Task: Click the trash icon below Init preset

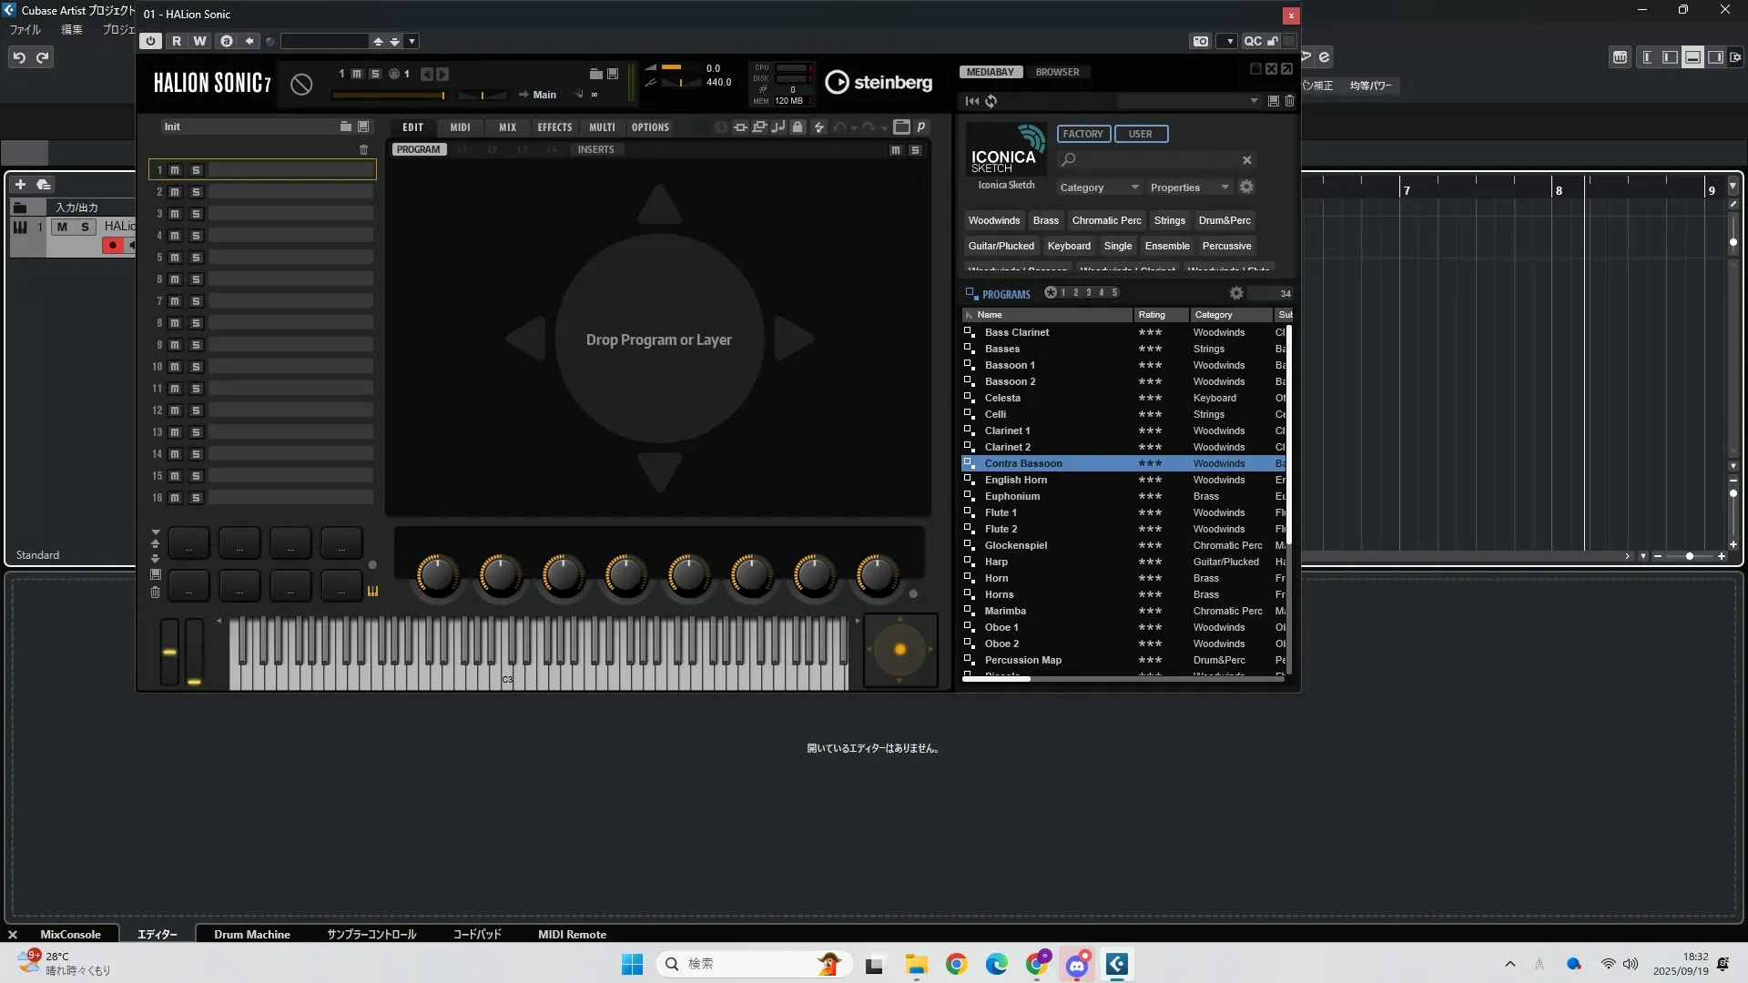Action: tap(363, 150)
